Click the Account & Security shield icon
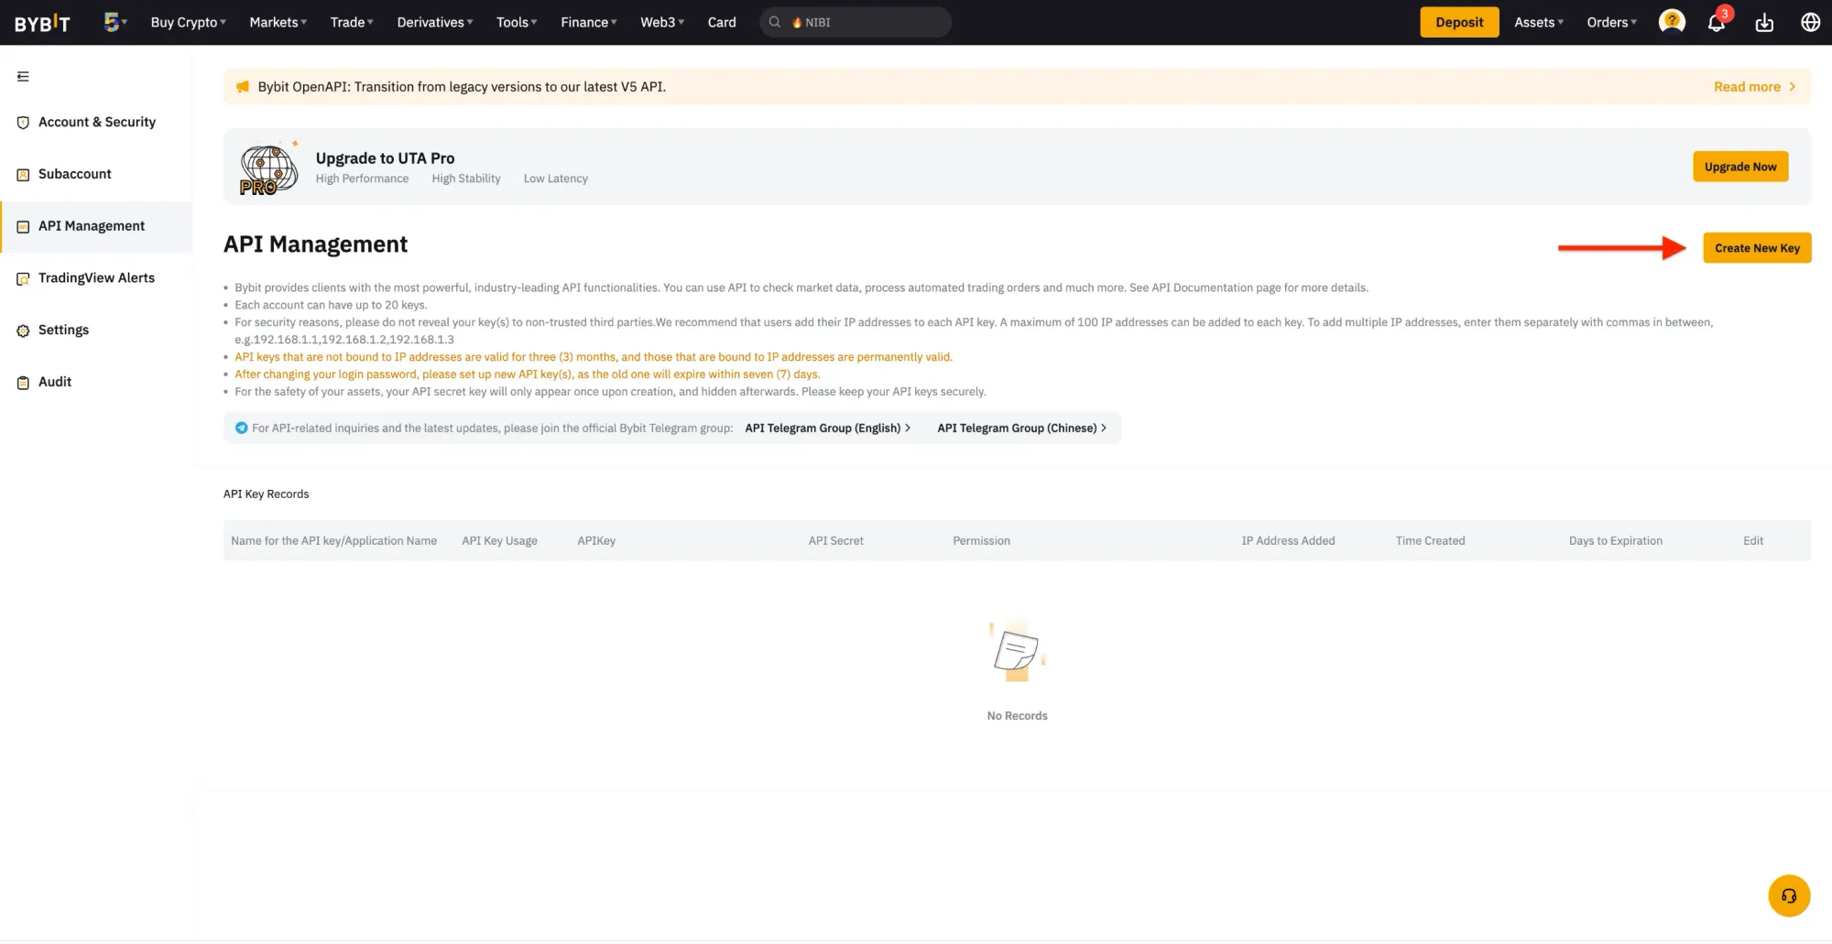Image resolution: width=1832 pixels, height=944 pixels. click(23, 123)
